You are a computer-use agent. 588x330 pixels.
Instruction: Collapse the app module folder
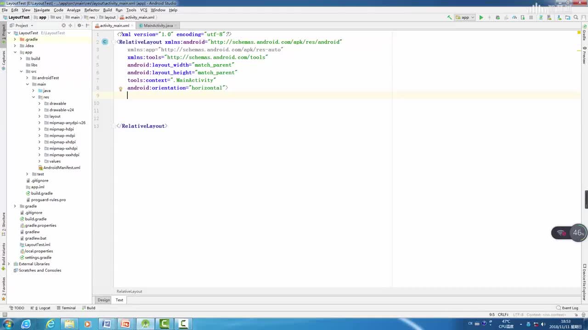15,52
